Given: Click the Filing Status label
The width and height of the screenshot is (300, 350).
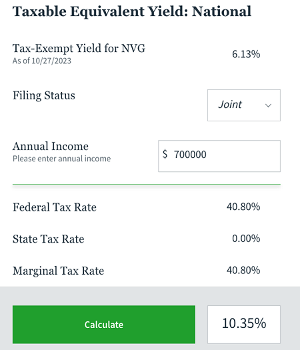Looking at the screenshot, I should pyautogui.click(x=44, y=95).
